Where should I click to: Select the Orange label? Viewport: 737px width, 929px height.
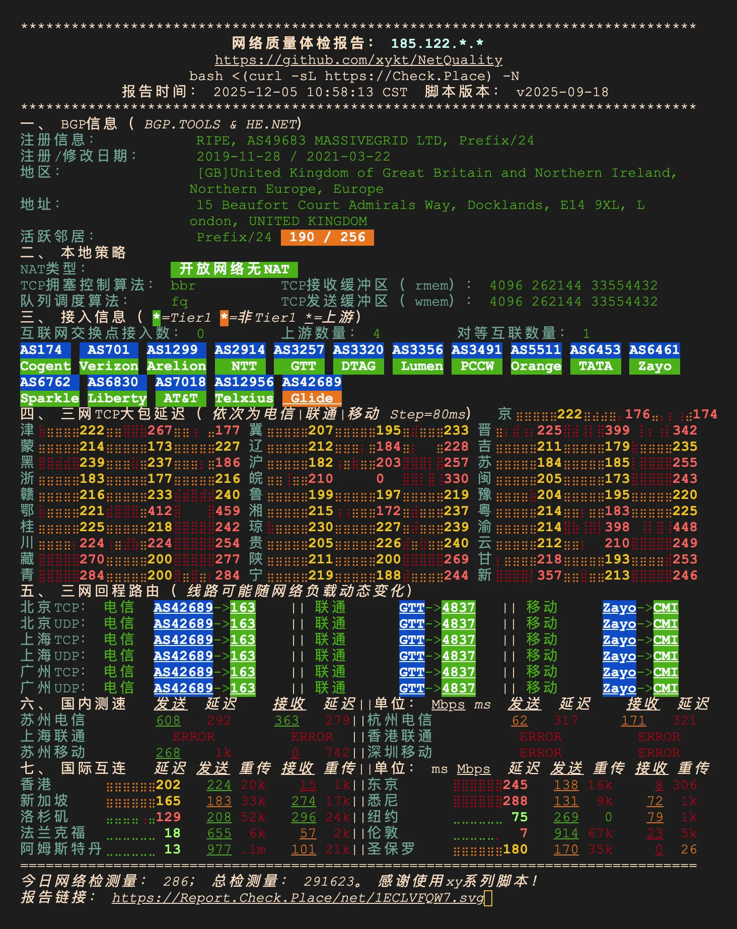click(536, 366)
